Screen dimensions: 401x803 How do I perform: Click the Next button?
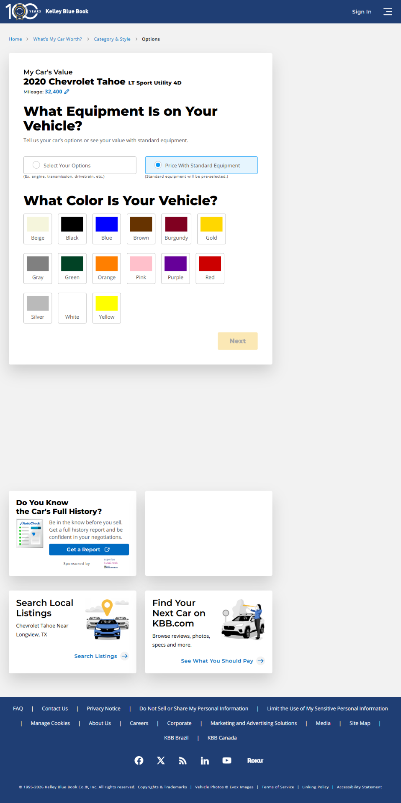tap(238, 341)
